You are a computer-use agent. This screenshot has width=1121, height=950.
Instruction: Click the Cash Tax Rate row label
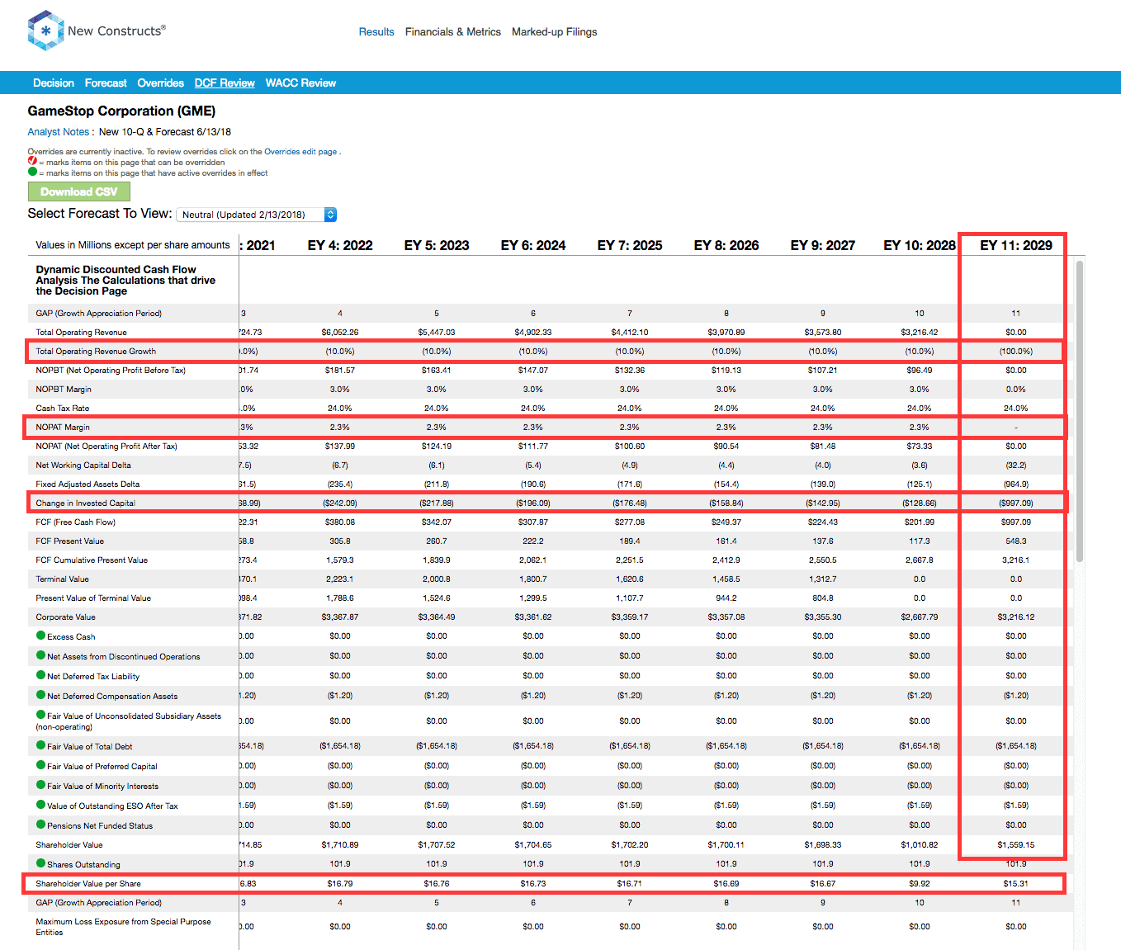[x=63, y=409]
